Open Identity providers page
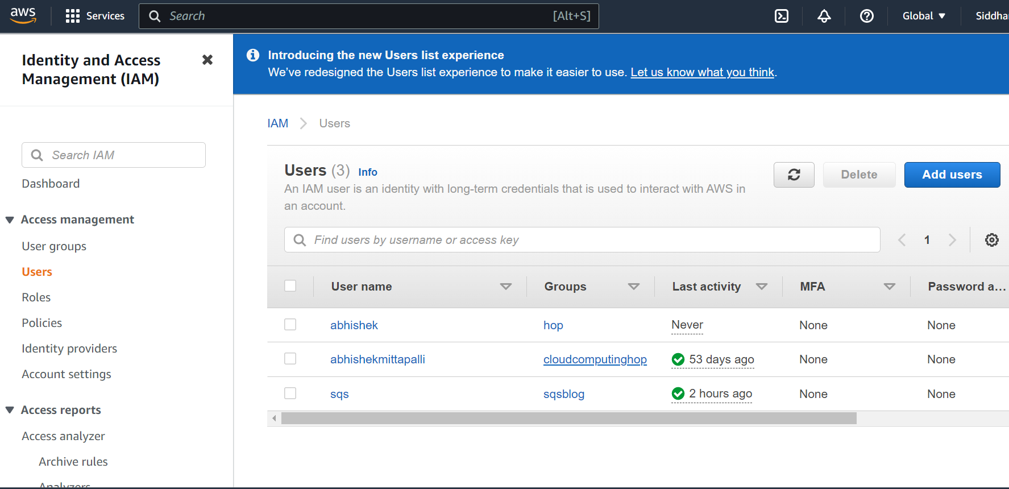The height and width of the screenshot is (489, 1009). (x=69, y=349)
